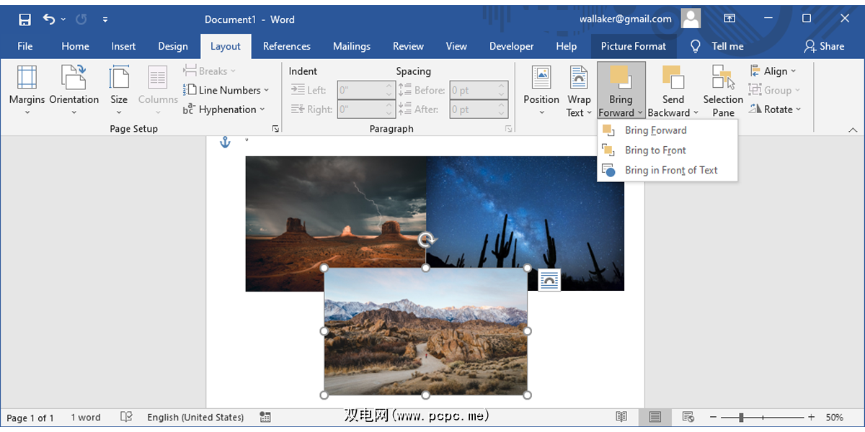Click the Layout Options icon beside picture

(x=549, y=280)
